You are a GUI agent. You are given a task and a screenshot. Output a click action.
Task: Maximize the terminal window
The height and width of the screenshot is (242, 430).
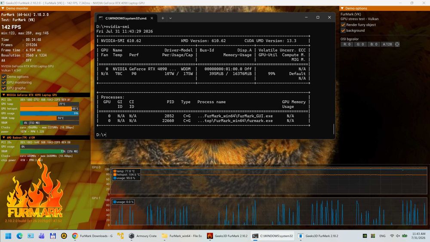pyautogui.click(x=318, y=17)
